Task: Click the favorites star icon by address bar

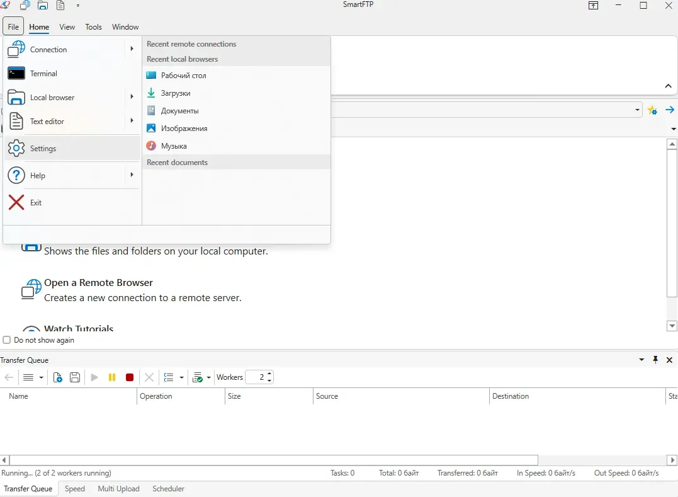Action: coord(652,110)
